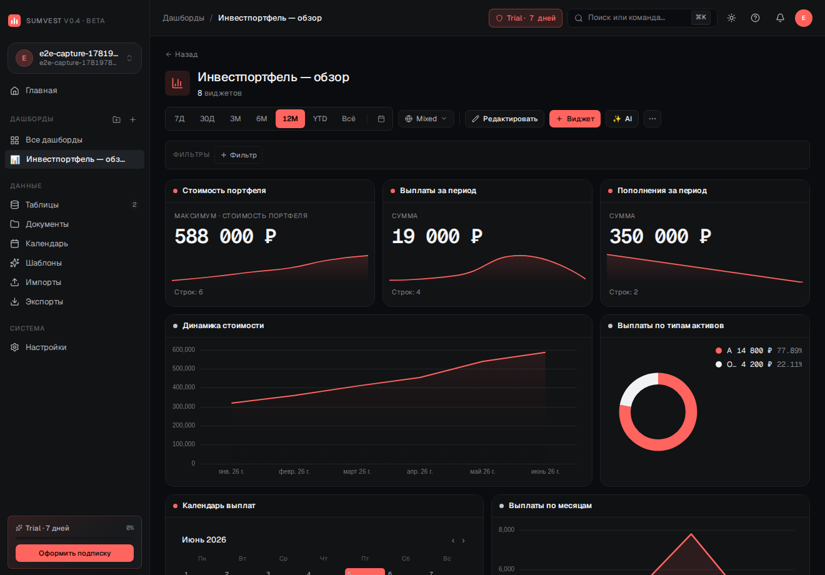Image resolution: width=825 pixels, height=575 pixels.
Task: Create a new dashboard folder icon
Action: click(117, 119)
